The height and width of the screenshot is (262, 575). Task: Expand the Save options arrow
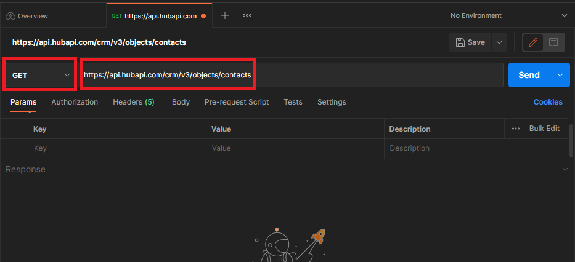(x=499, y=42)
